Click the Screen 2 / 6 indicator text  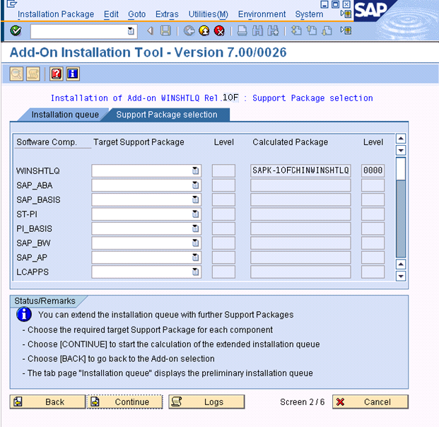coord(302,402)
